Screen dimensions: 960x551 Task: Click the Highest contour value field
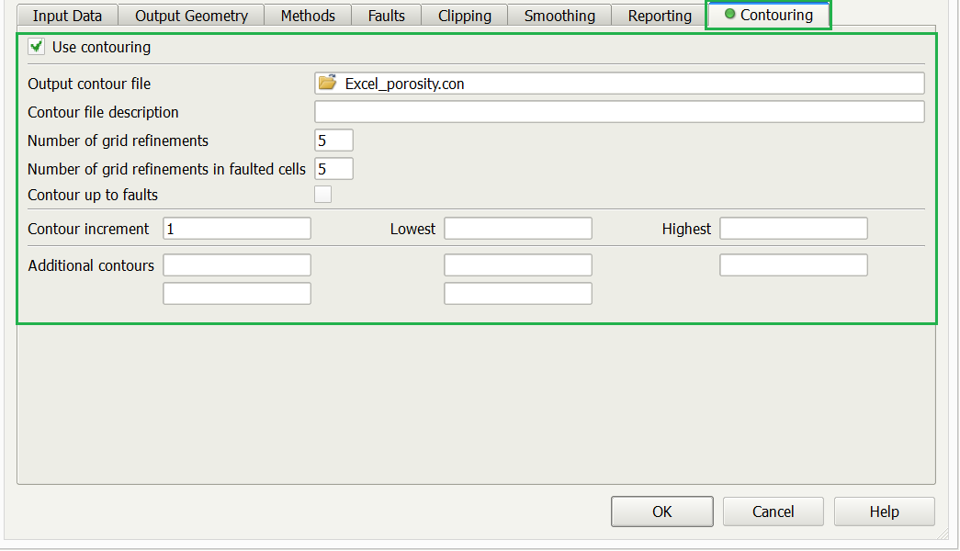[793, 229]
